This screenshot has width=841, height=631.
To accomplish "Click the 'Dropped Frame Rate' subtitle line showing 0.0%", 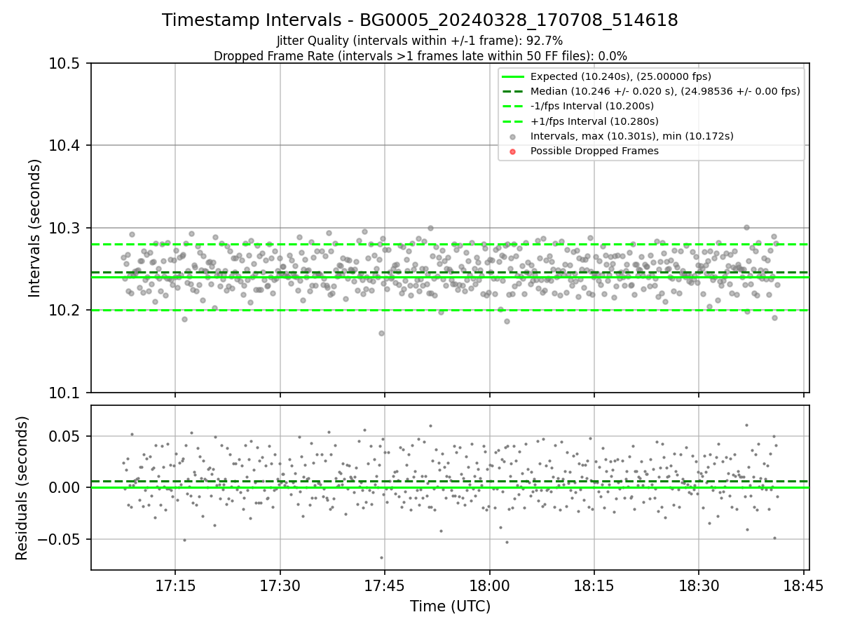I will pos(420,55).
